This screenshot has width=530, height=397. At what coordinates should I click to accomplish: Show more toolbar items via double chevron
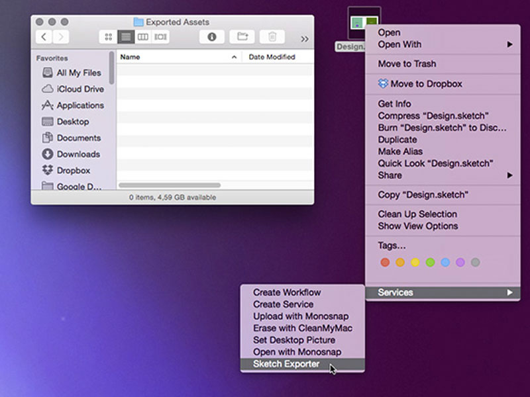click(305, 39)
